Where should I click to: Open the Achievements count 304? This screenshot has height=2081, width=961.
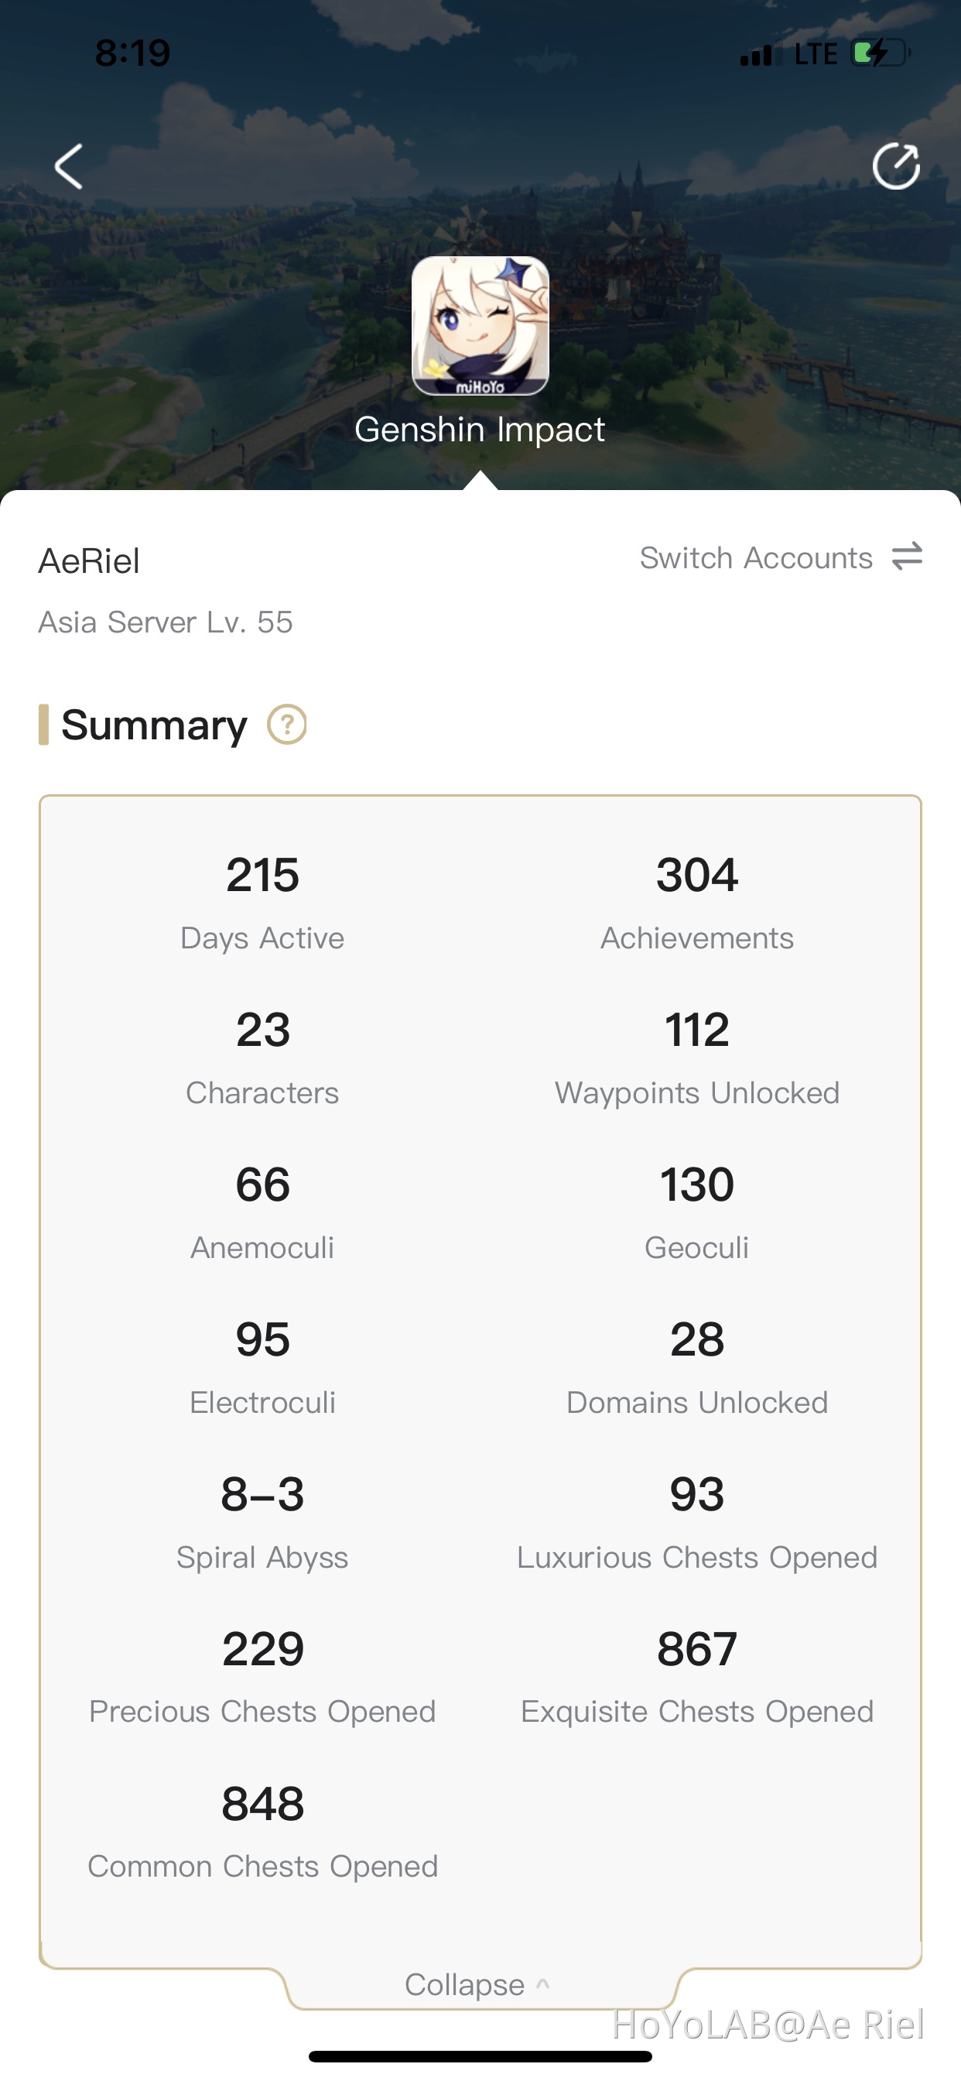pos(697,876)
